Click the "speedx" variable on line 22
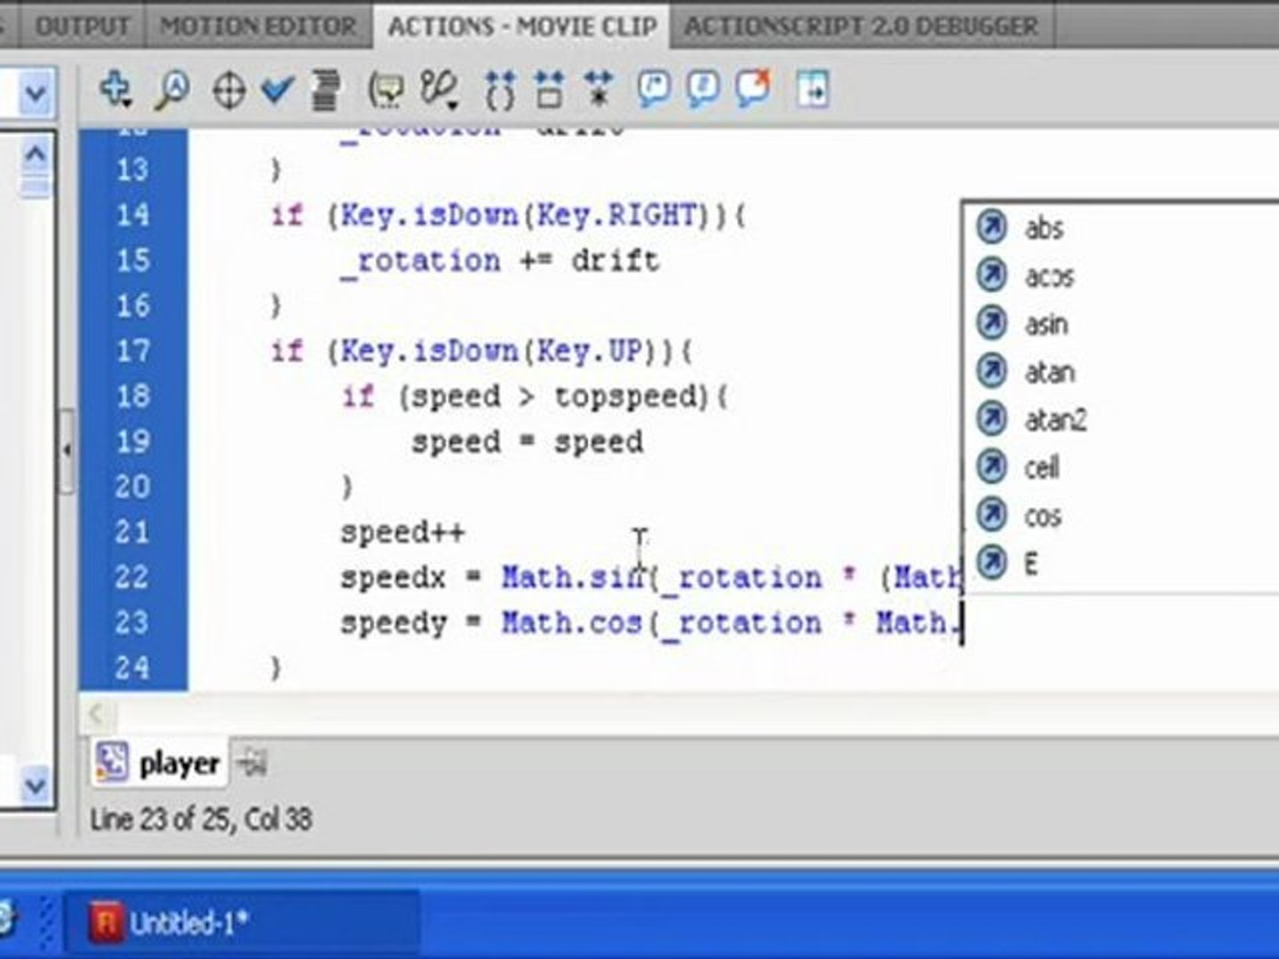 (x=393, y=578)
